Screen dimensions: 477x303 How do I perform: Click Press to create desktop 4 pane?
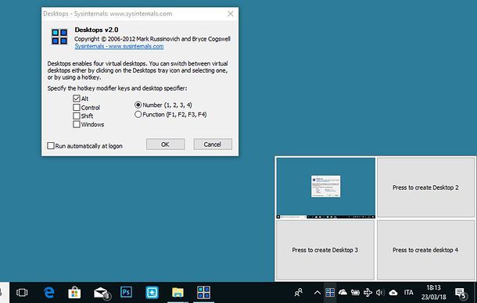tap(425, 250)
